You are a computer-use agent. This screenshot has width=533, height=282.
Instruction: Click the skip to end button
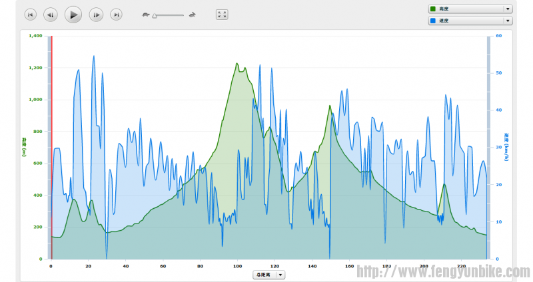tap(116, 14)
